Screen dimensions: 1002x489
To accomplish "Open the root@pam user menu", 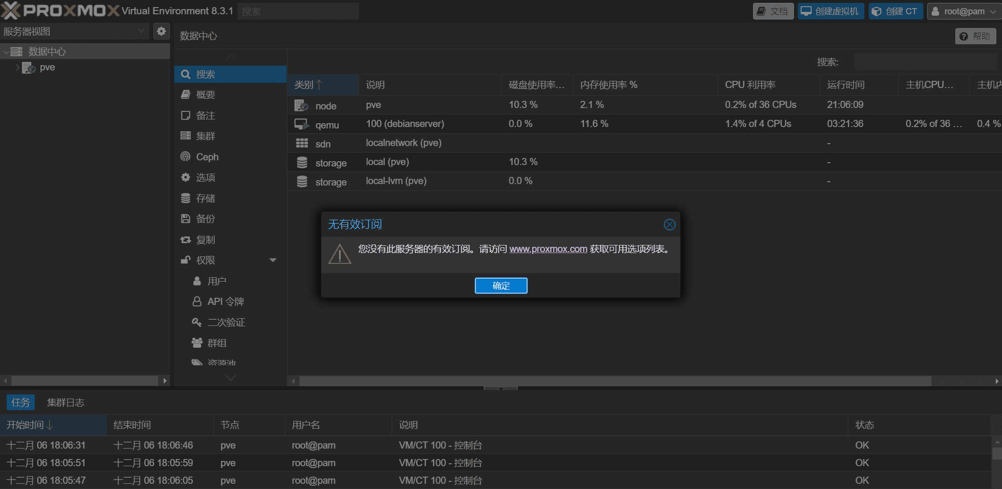I will pos(964,11).
